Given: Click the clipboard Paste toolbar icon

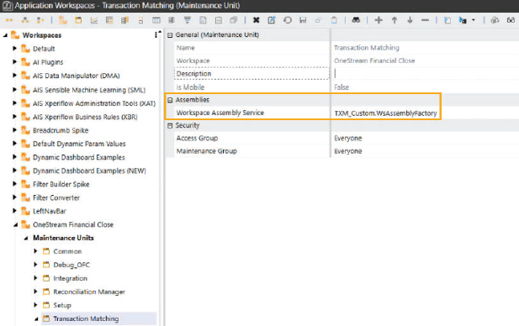Looking at the screenshot, I should coord(334,20).
